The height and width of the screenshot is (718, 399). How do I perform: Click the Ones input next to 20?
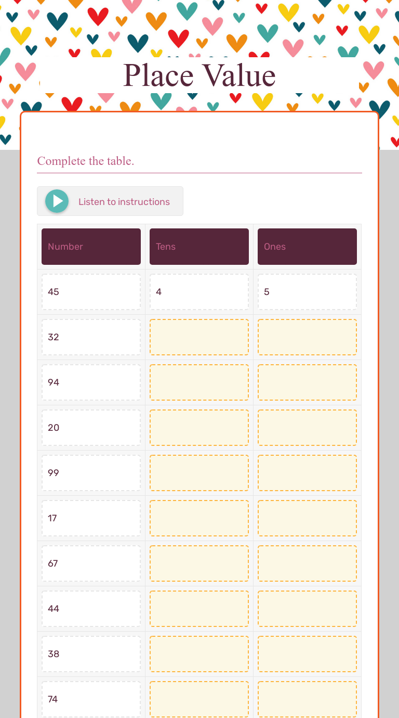307,427
